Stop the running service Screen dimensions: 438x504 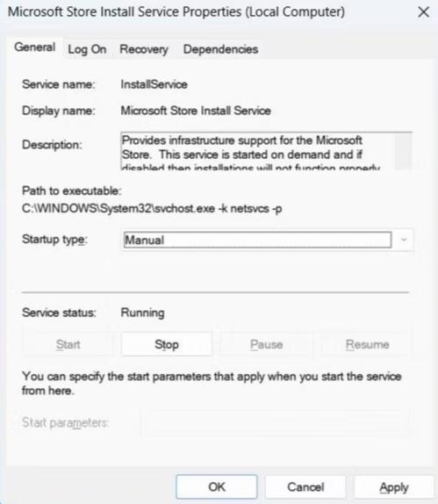(x=167, y=344)
